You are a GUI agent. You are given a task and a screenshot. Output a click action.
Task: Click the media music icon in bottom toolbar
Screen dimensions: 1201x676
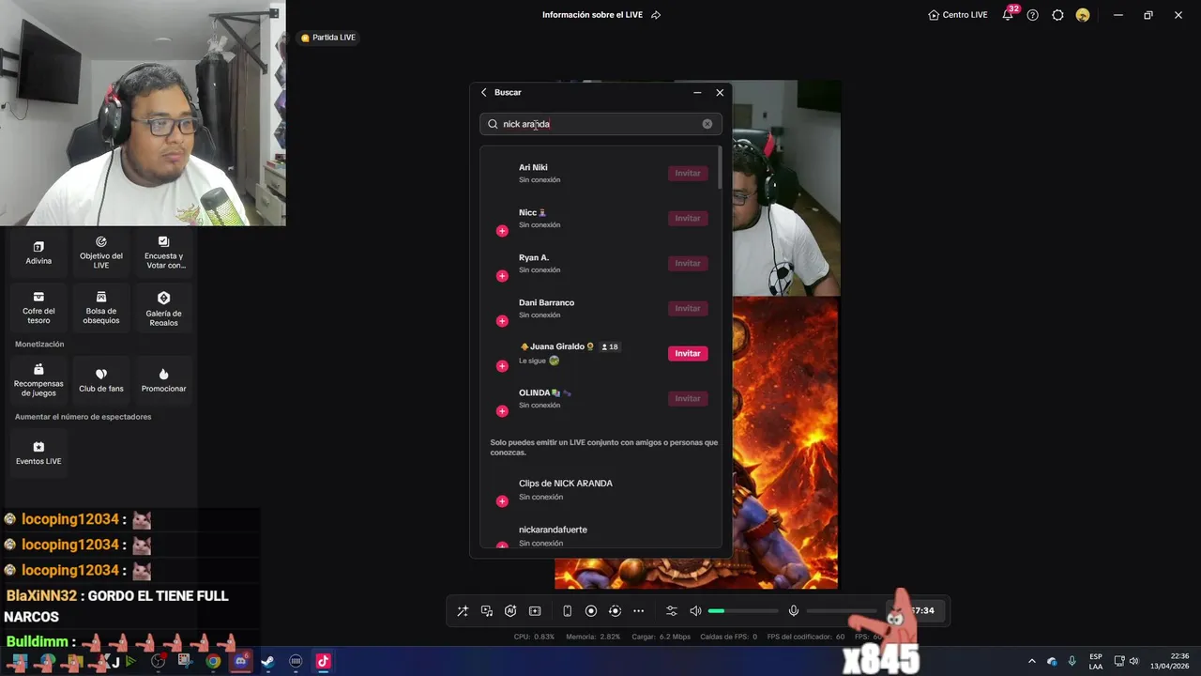(x=487, y=611)
